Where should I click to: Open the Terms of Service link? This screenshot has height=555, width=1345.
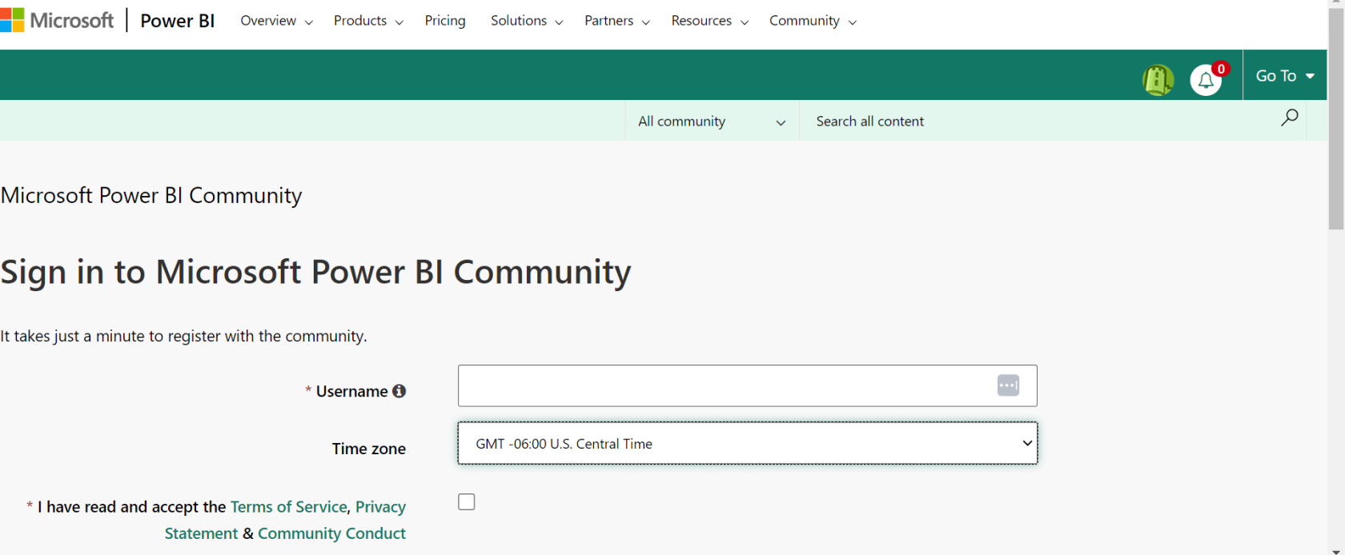tap(288, 506)
